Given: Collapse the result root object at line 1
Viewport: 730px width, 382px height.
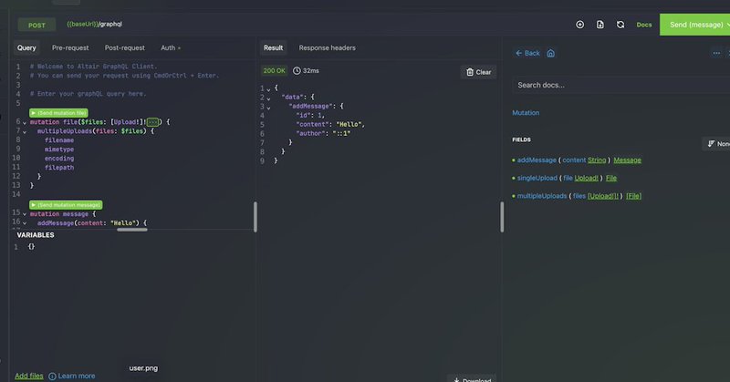Looking at the screenshot, I should (268, 89).
